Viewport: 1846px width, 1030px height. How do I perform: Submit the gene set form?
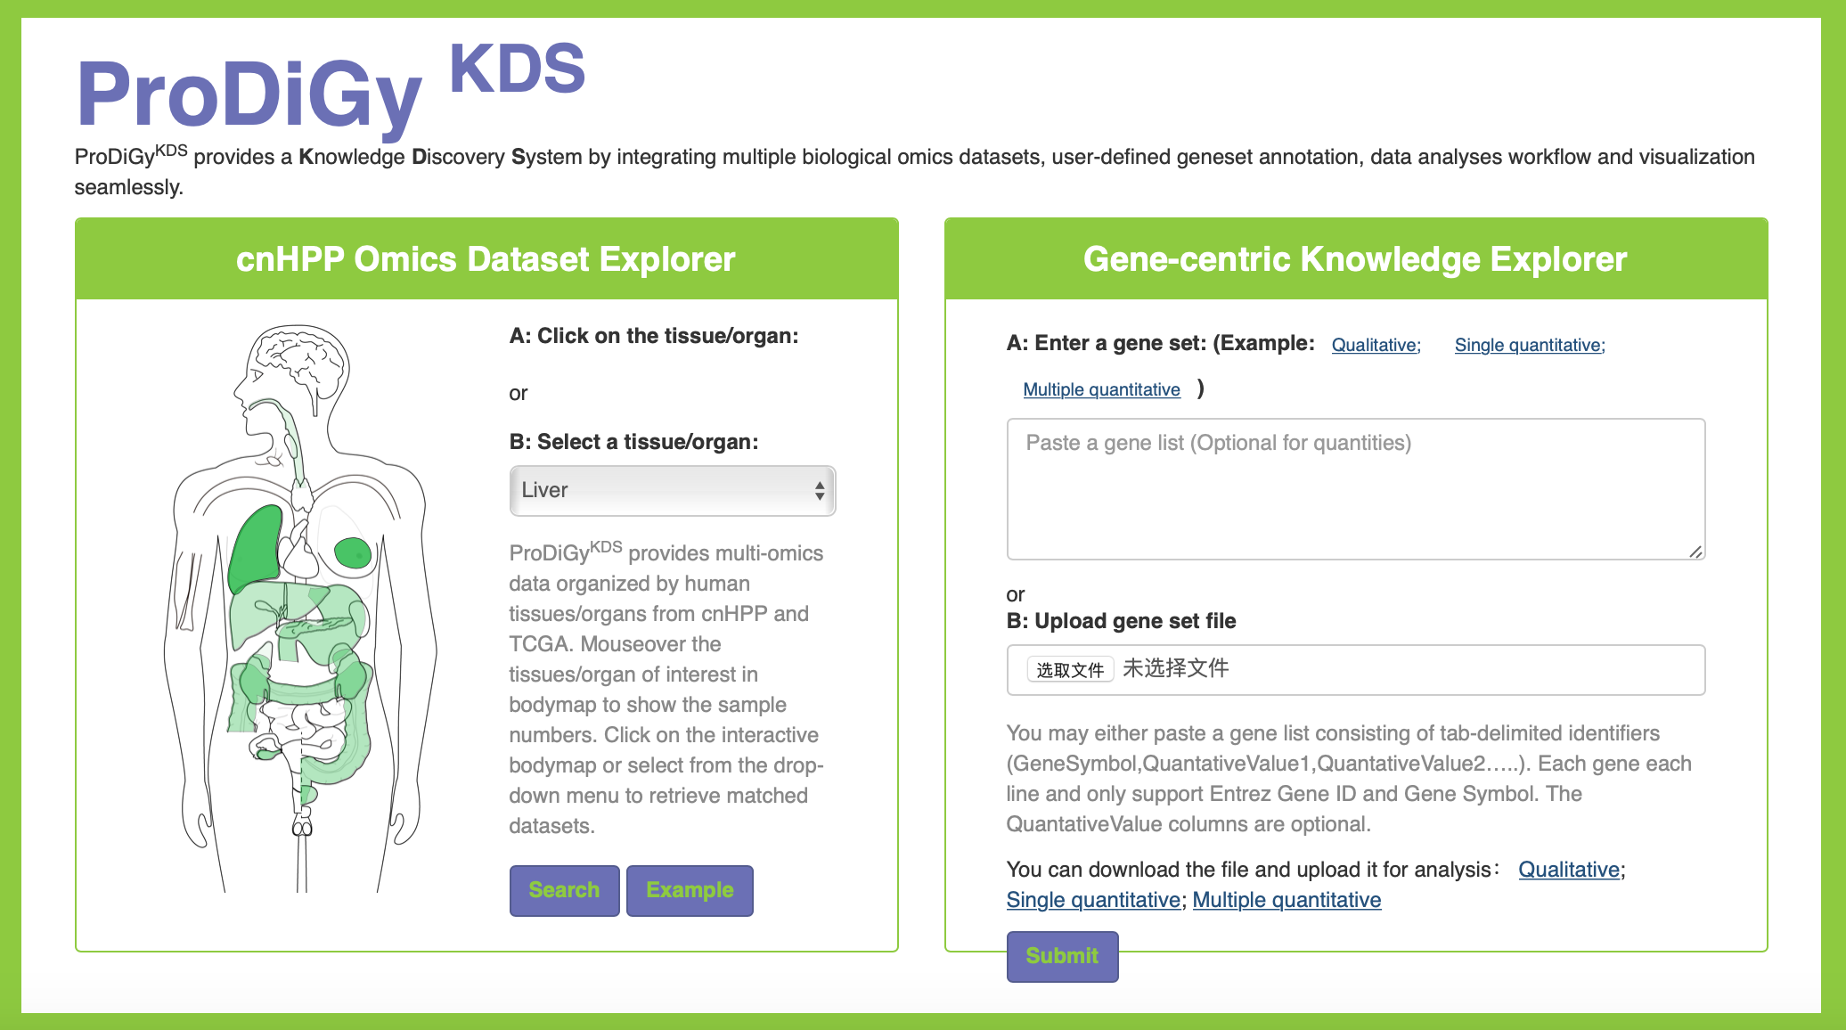point(1062,956)
